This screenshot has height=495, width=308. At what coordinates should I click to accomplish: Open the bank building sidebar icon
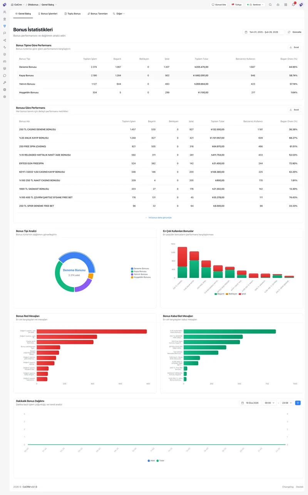click(5, 19)
